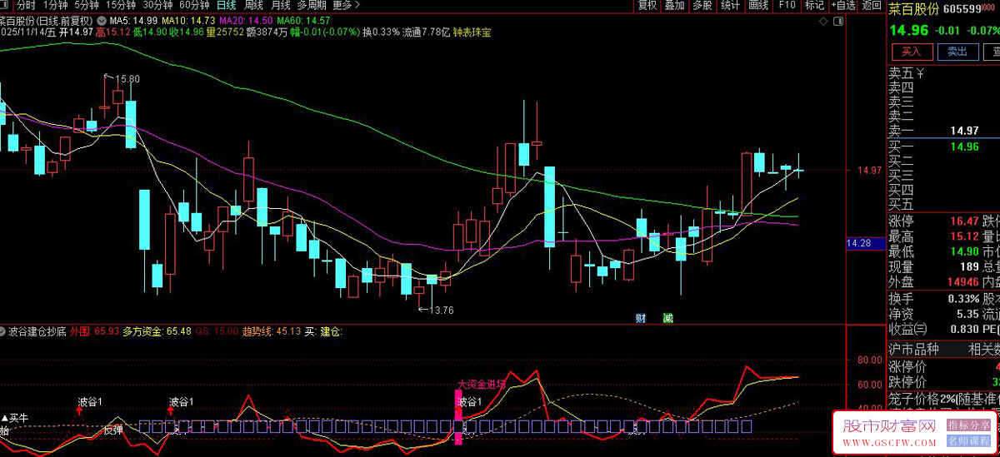This screenshot has height=457, width=1000.
Task: Click the 大资金进场 signal label
Action: click(x=481, y=385)
